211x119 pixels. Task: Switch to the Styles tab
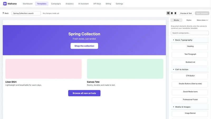click(x=189, y=20)
